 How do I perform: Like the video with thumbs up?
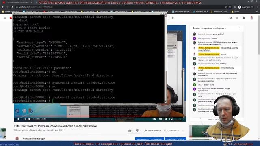pos(131,131)
